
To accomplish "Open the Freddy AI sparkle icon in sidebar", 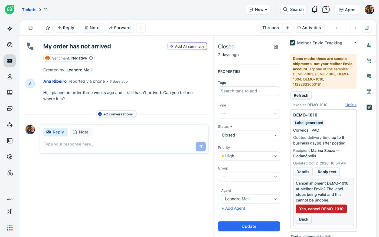I will (x=10, y=29).
